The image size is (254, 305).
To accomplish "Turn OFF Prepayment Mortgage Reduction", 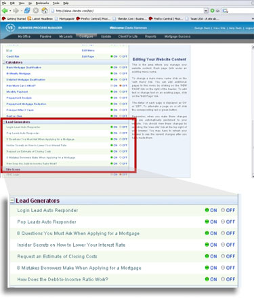I will coord(121,104).
